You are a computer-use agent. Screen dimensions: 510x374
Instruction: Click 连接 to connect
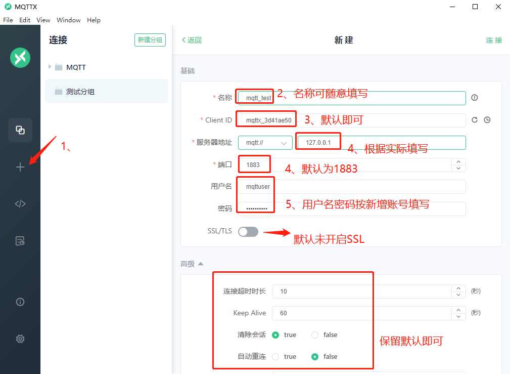tap(494, 40)
